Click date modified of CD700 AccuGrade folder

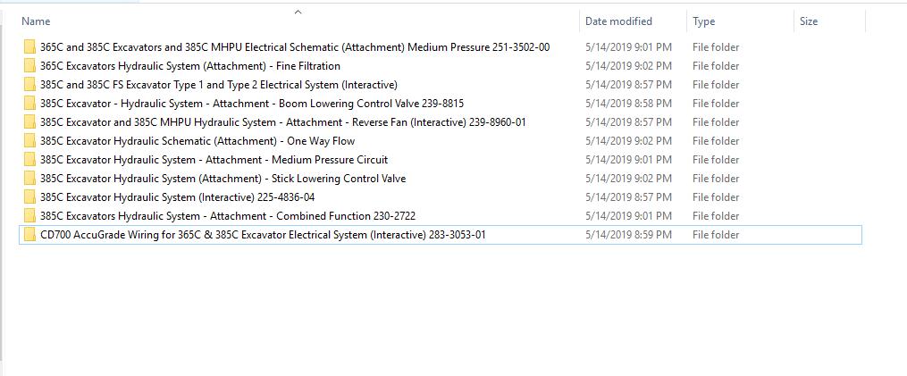pos(628,235)
